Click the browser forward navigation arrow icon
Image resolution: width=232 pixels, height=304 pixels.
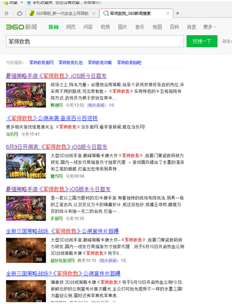click(7, 13)
